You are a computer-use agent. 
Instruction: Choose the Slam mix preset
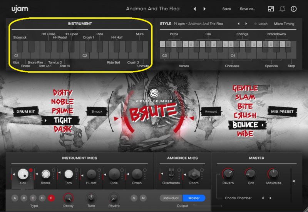click(245, 97)
